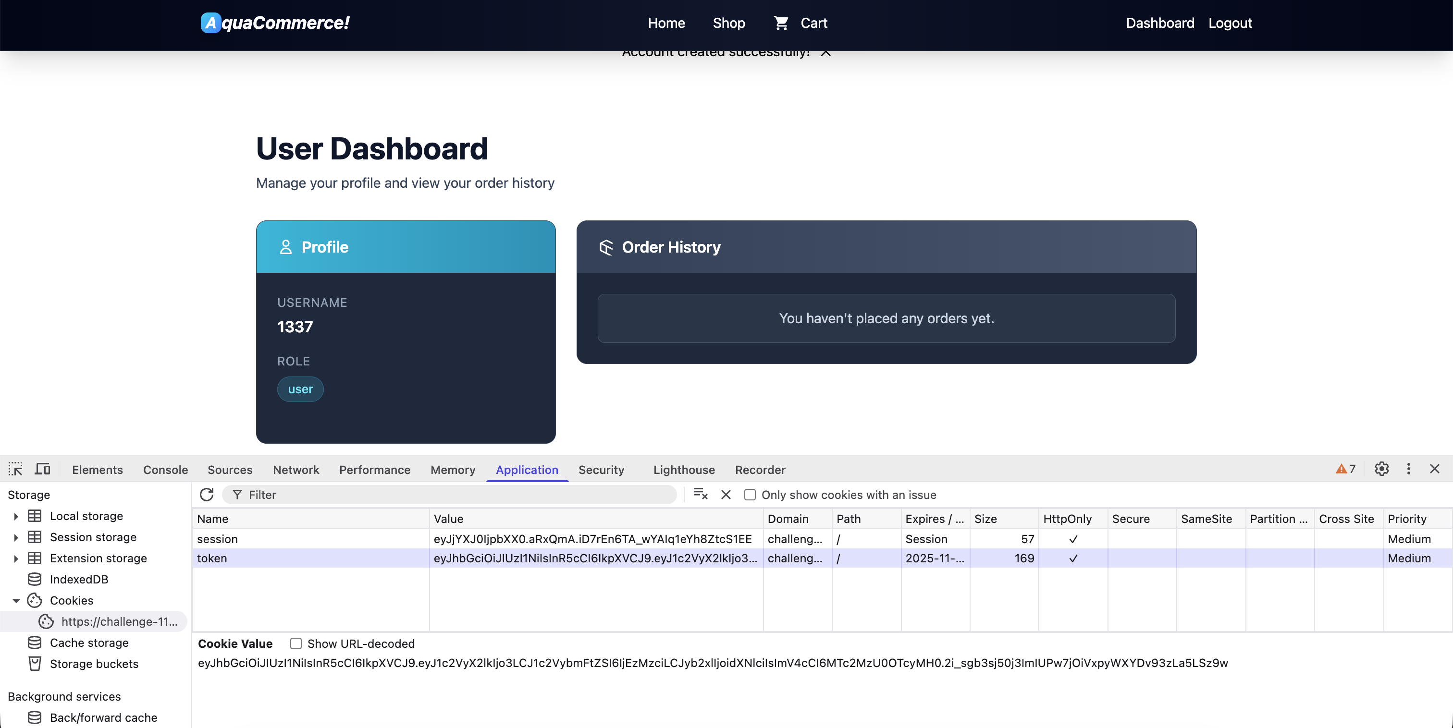This screenshot has width=1453, height=728.
Task: Click the shopping cart icon
Action: [x=781, y=23]
